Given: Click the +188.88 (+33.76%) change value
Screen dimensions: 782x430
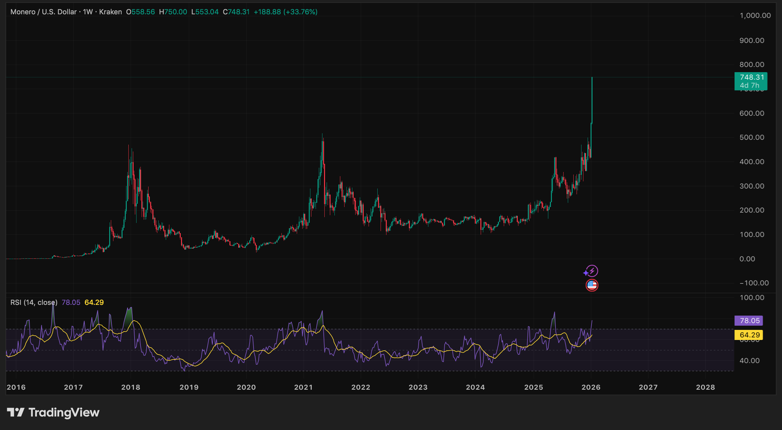Looking at the screenshot, I should [285, 12].
